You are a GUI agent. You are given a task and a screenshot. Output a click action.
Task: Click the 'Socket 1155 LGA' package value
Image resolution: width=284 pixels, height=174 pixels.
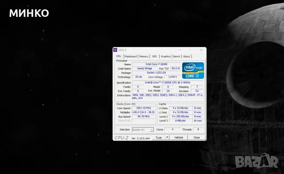pyautogui.click(x=156, y=73)
